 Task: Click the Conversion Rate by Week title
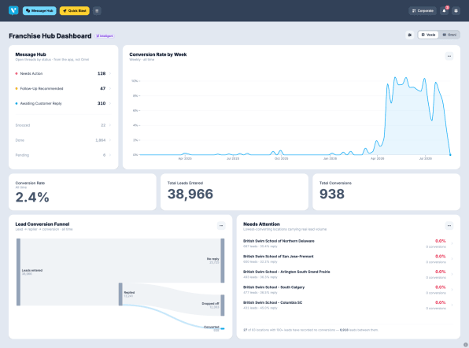(x=158, y=54)
